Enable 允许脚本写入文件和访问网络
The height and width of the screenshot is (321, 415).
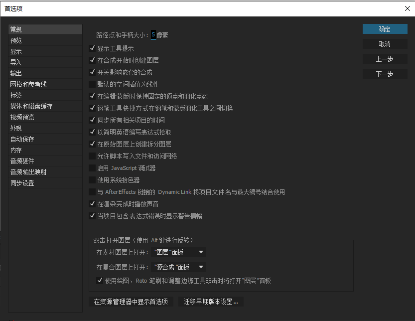tap(92, 156)
